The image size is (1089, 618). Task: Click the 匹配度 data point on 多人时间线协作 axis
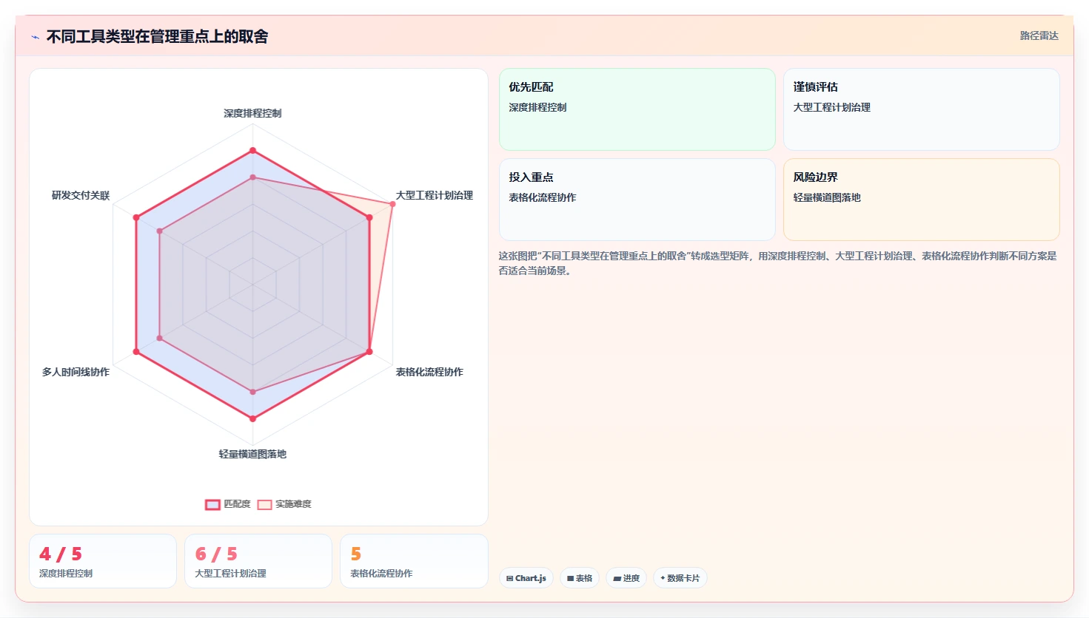(x=136, y=352)
